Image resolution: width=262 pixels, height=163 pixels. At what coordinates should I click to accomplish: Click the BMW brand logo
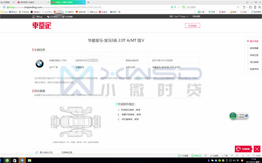click(x=40, y=64)
